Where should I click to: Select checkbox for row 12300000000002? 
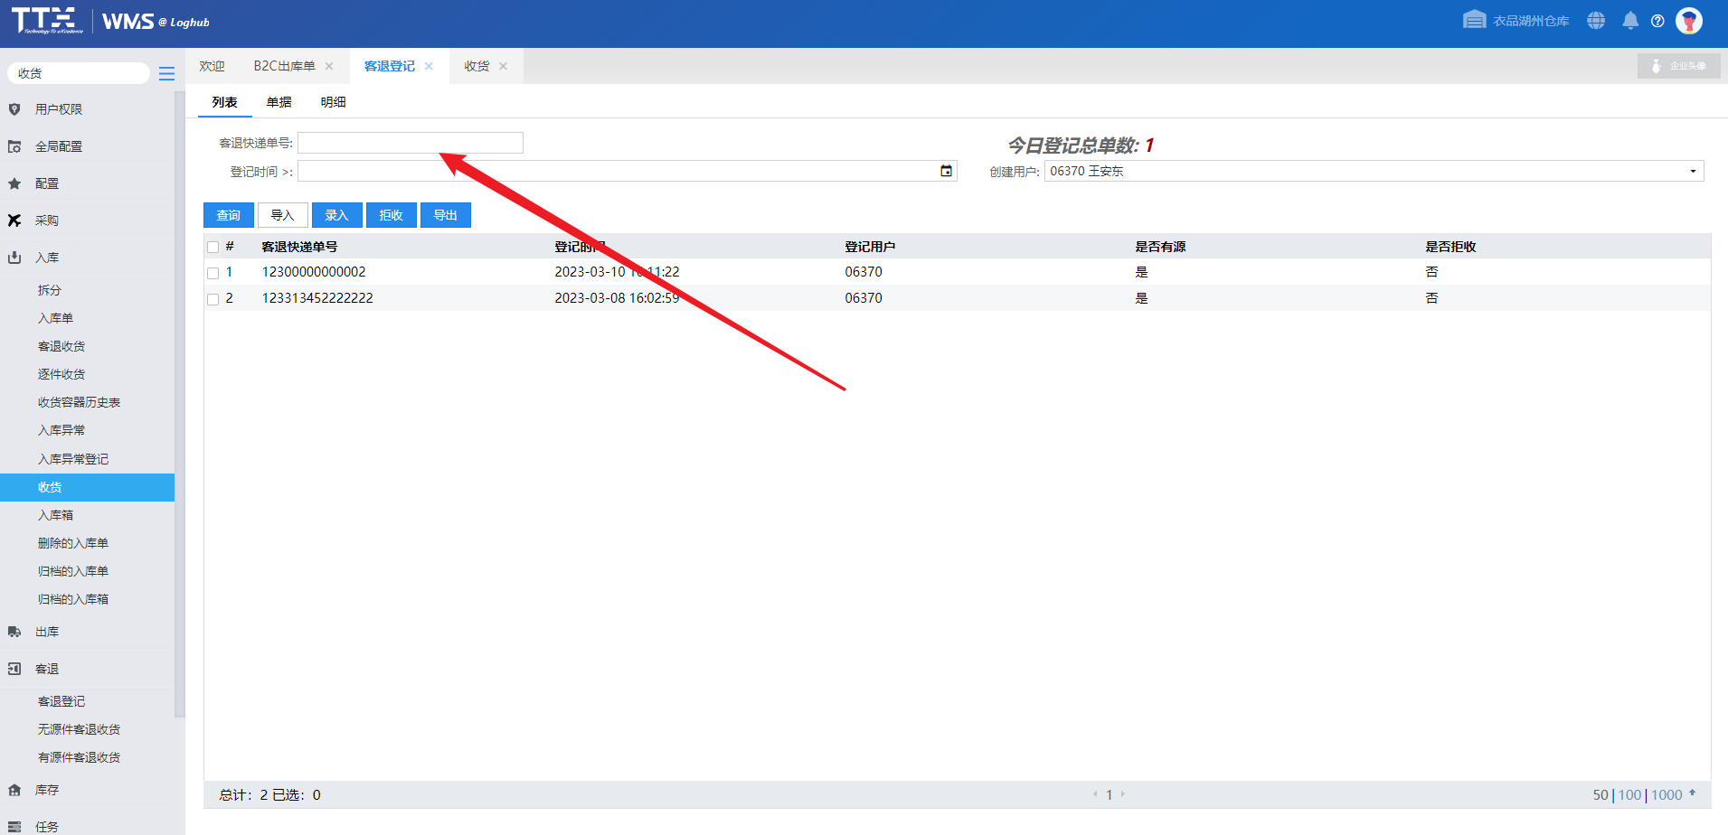213,273
